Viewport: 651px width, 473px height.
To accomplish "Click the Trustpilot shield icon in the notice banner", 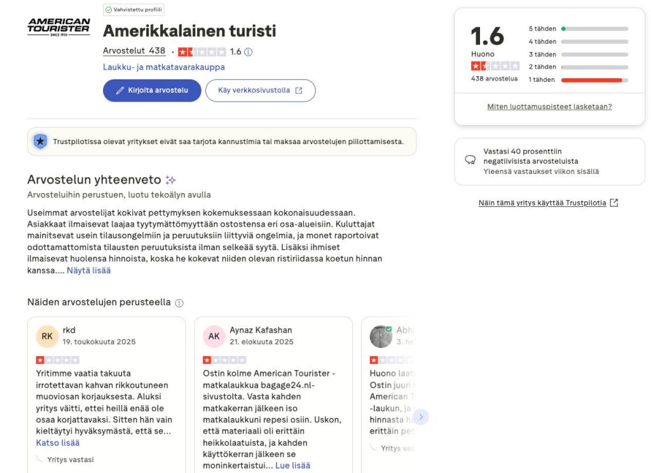I will [x=41, y=141].
